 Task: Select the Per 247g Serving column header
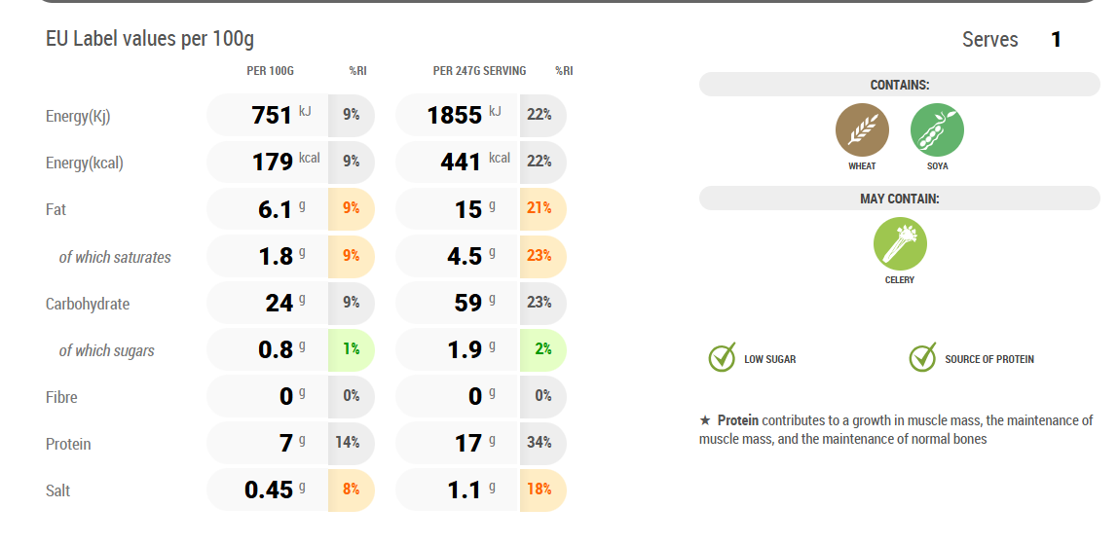pyautogui.click(x=479, y=71)
